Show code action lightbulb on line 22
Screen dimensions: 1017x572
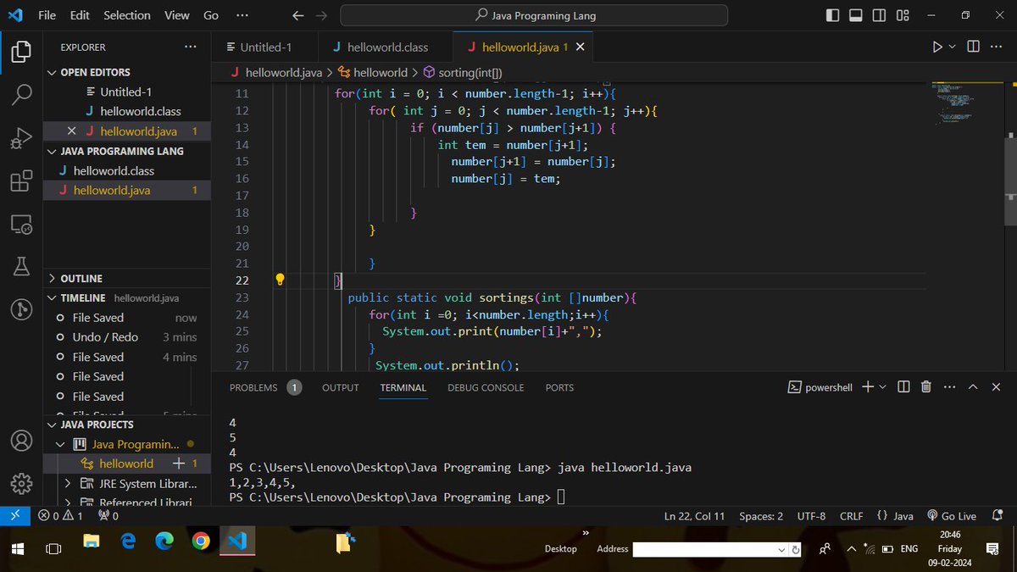click(x=280, y=280)
